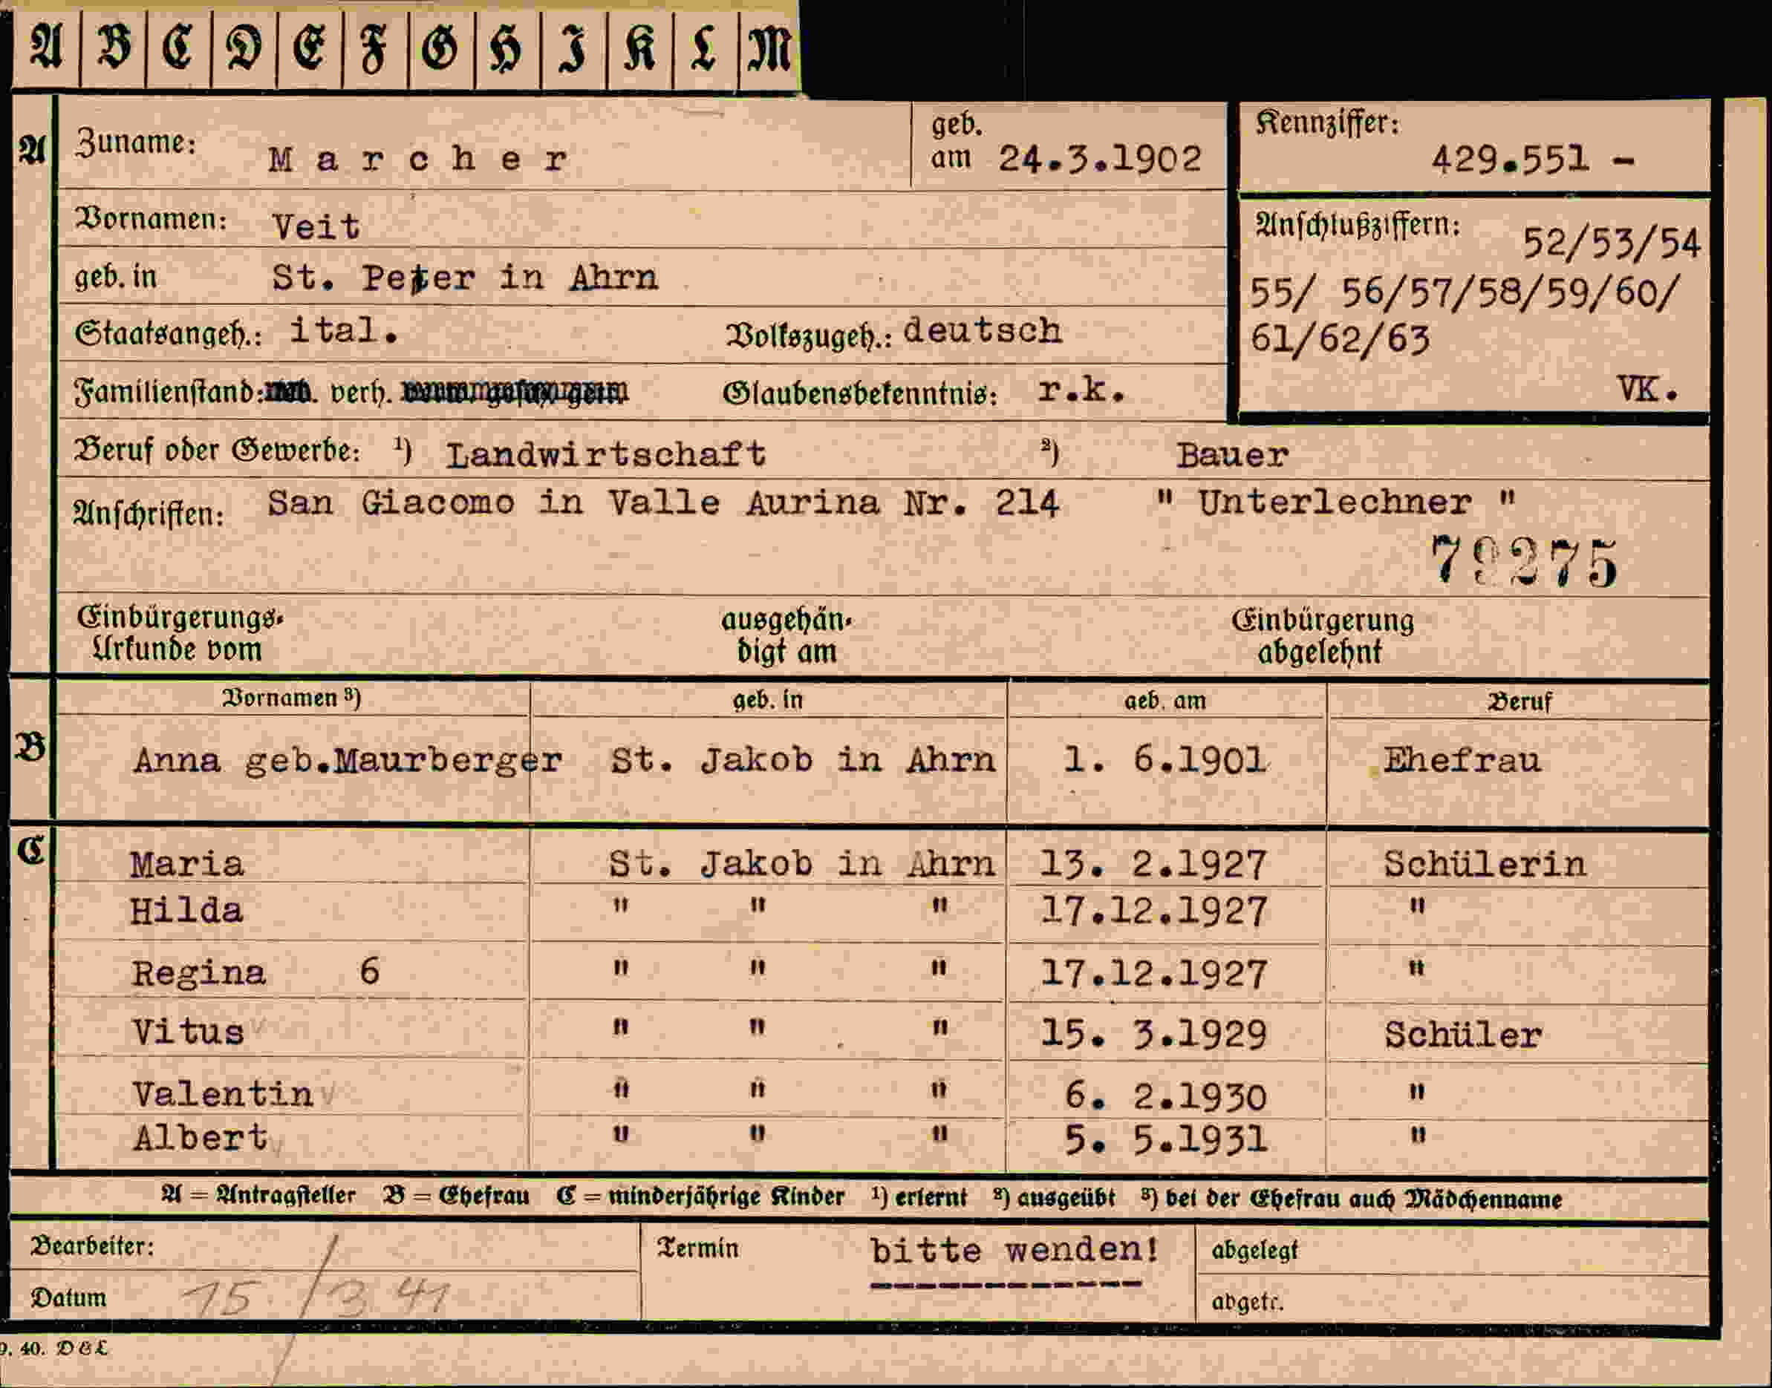Click Maria's birth date '13. 2.1927'

(x=1153, y=865)
